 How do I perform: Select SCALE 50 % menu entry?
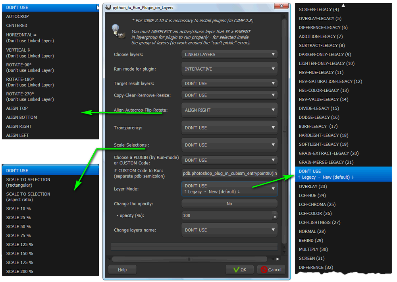(50, 227)
